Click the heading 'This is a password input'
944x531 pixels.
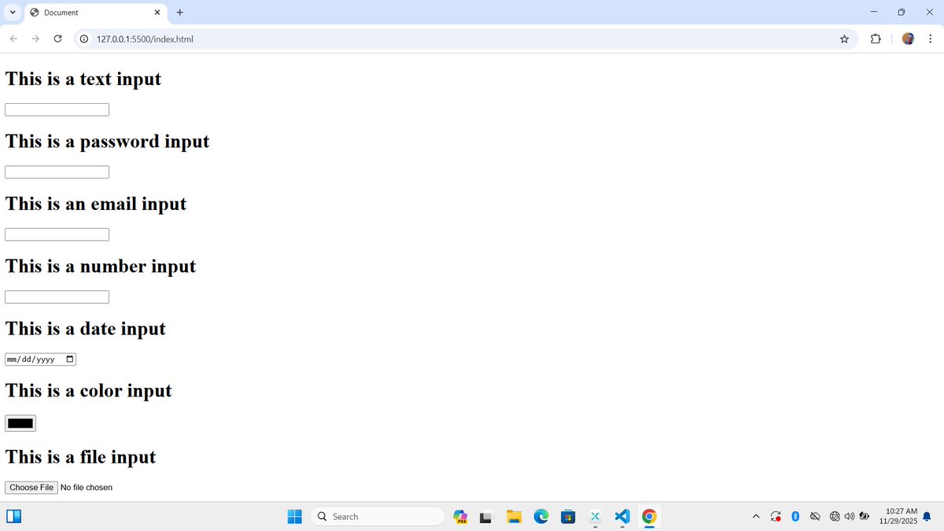point(107,142)
